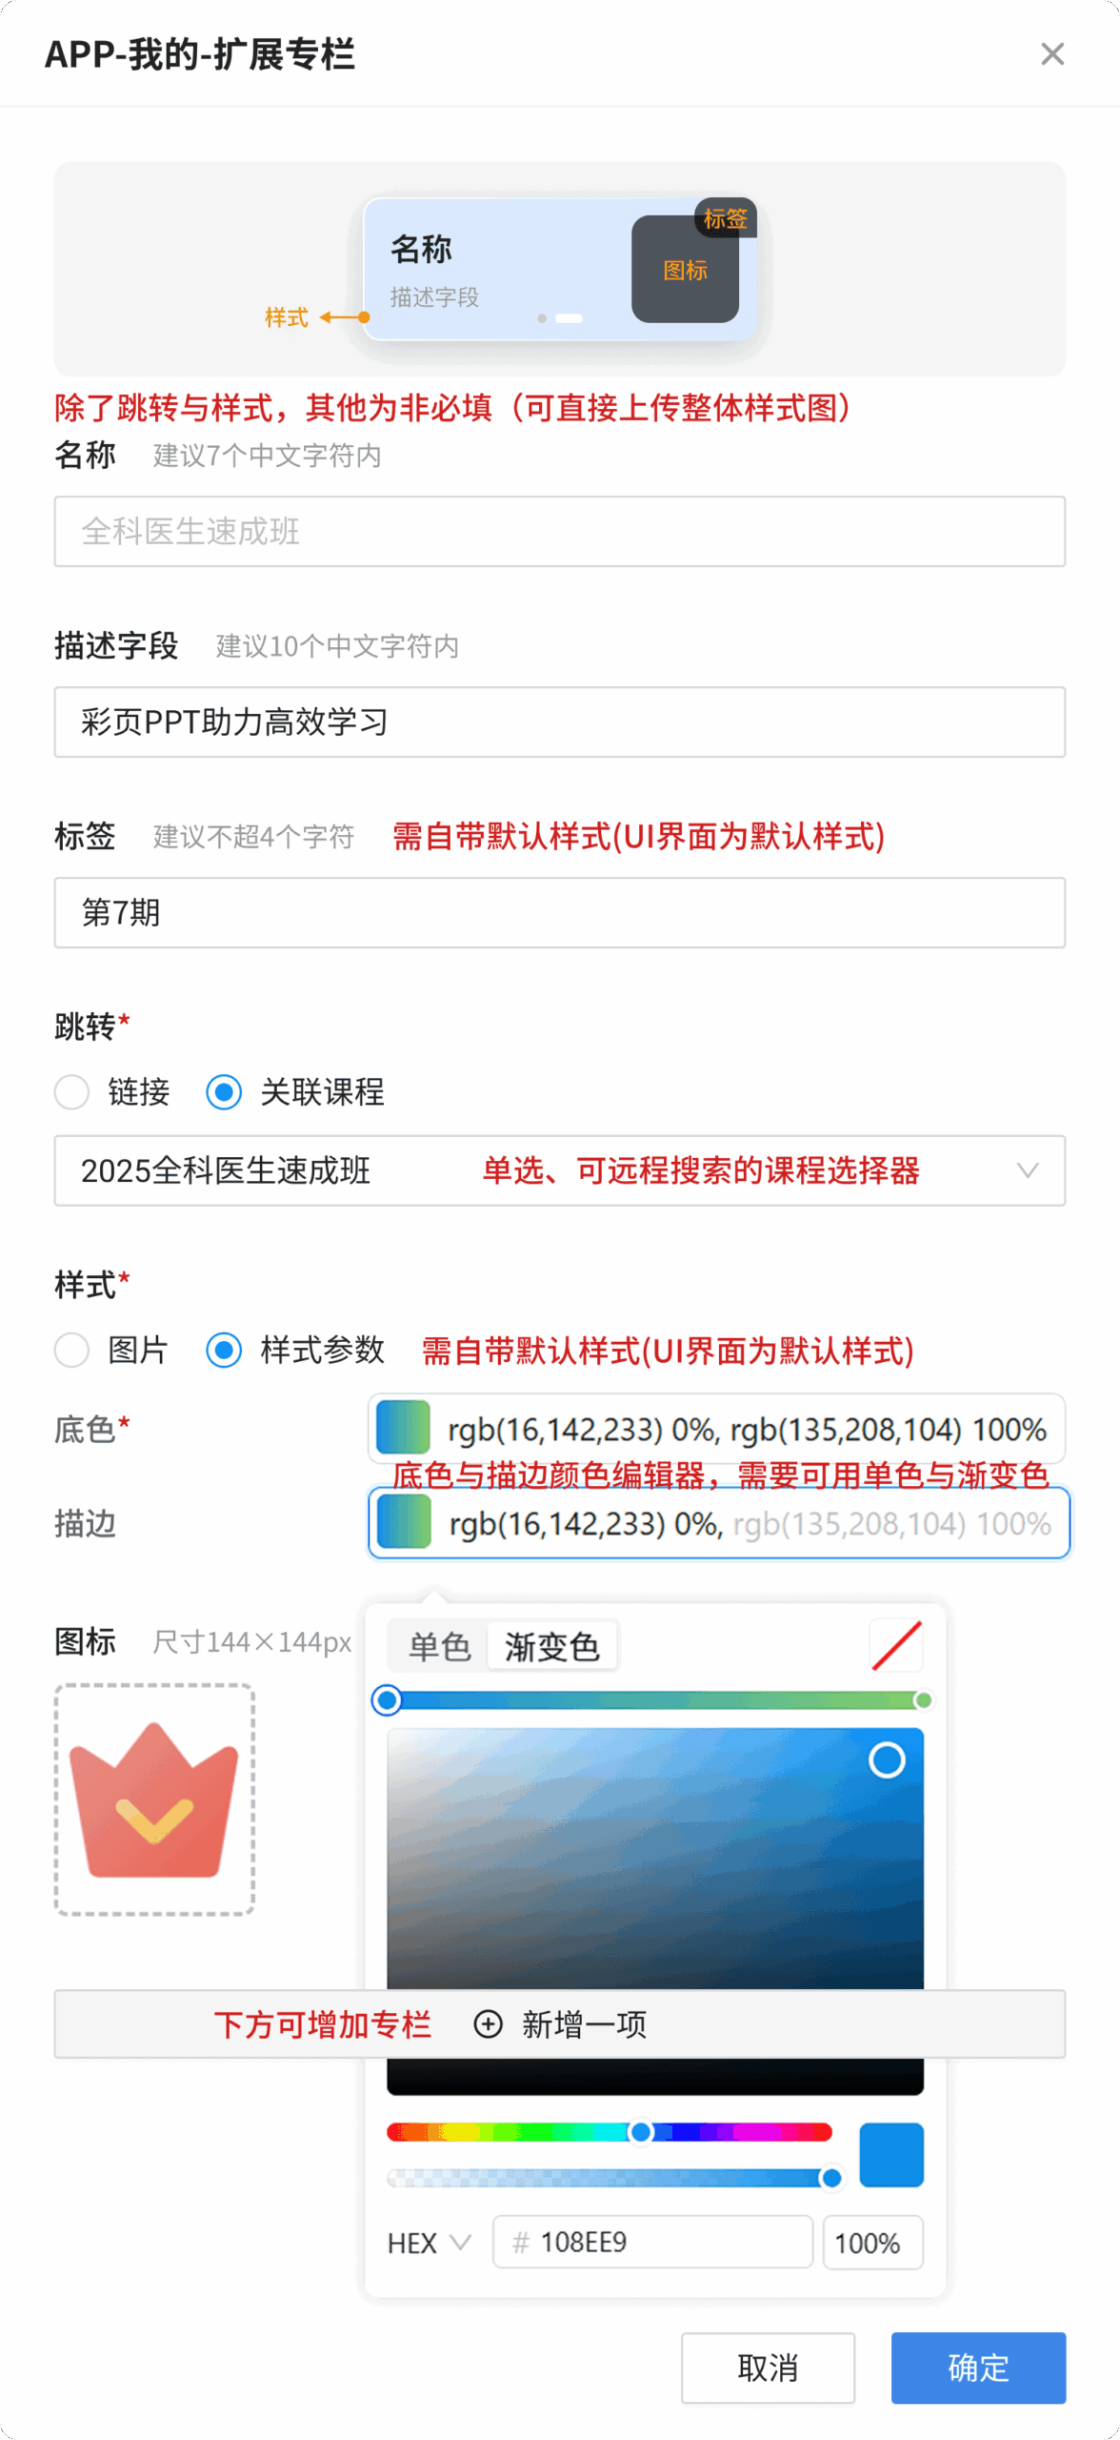This screenshot has width=1120, height=2440.
Task: Choose the 图片 style radio button
Action: [x=72, y=1350]
